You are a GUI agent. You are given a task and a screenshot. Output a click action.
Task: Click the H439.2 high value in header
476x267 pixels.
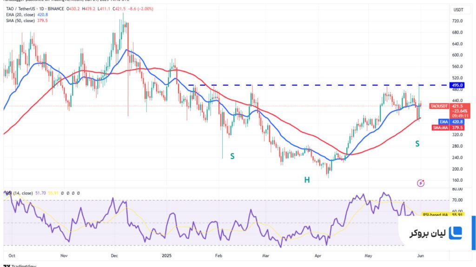pos(88,9)
